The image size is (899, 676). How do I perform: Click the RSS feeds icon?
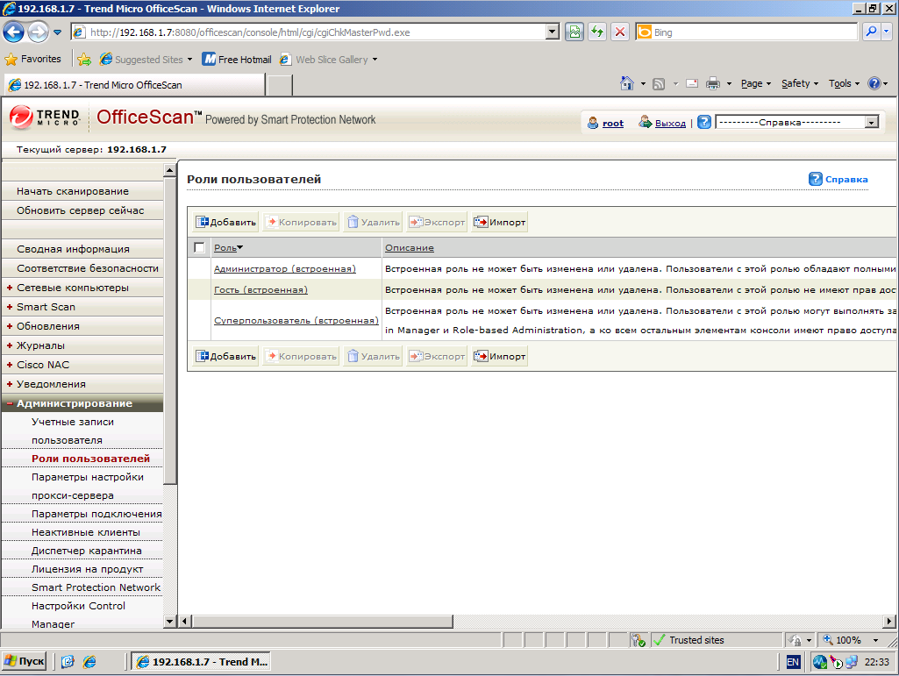coord(659,84)
